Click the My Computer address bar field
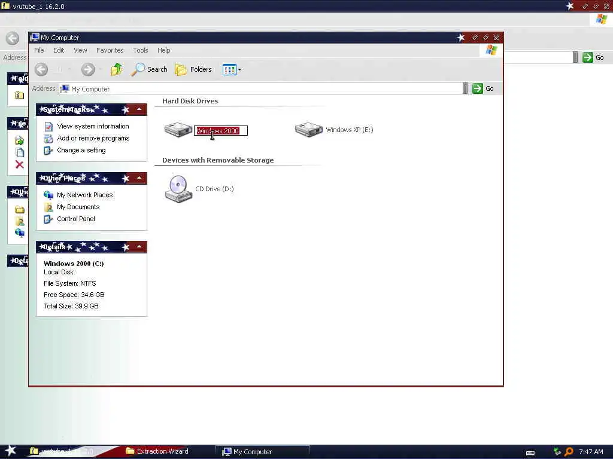This screenshot has height=459, width=613. click(260, 88)
